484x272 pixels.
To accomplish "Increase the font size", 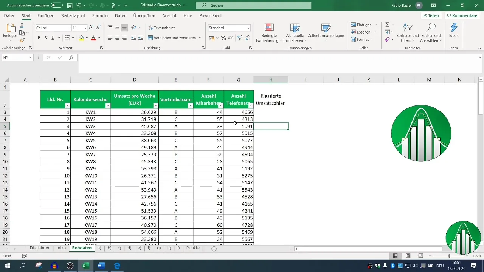I will 92,28.
